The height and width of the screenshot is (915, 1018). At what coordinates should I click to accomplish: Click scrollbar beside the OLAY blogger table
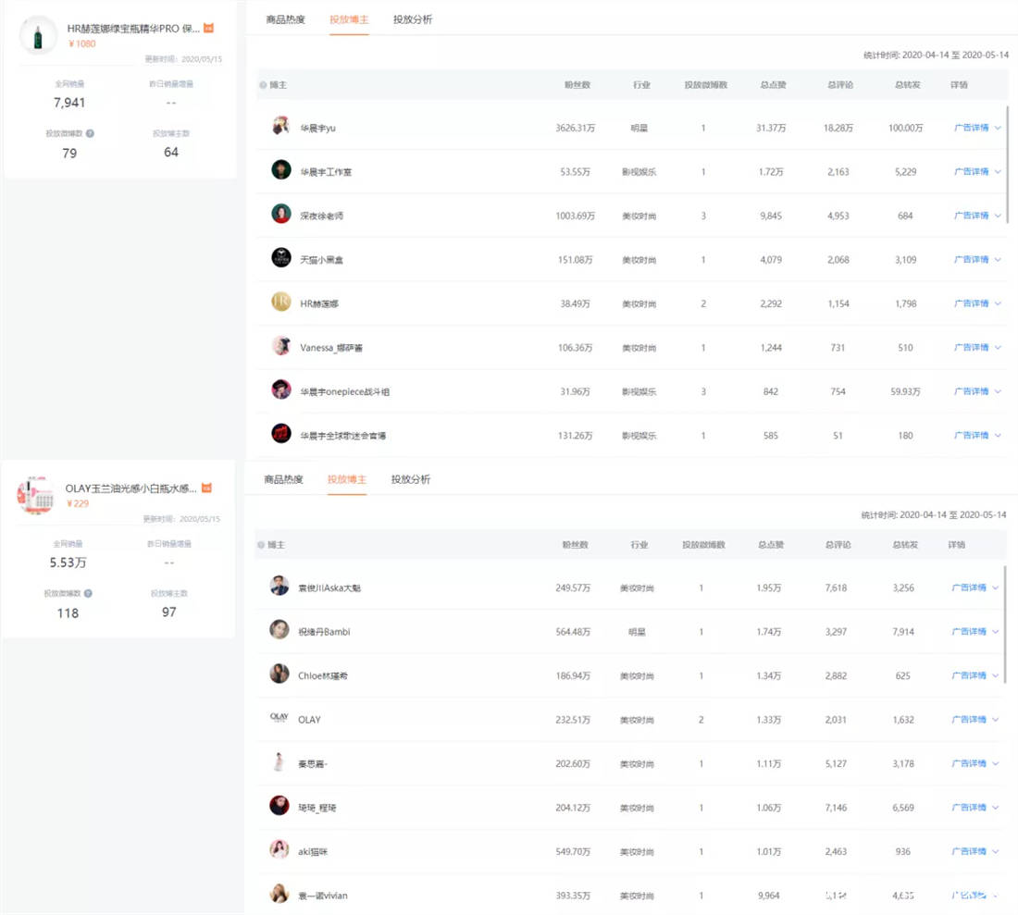tap(1006, 623)
